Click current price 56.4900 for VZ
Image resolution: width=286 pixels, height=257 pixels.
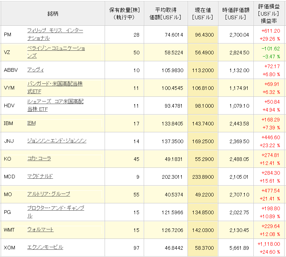coord(204,53)
